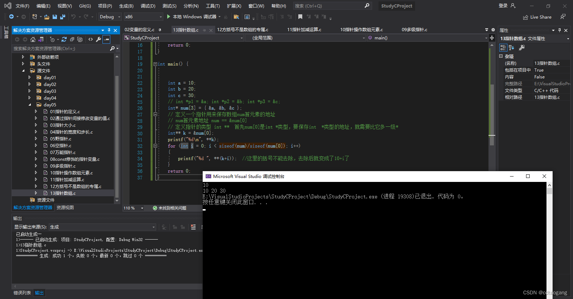This screenshot has height=299, width=573.
Task: Click the Solution Explorer home icon
Action: click(33, 39)
